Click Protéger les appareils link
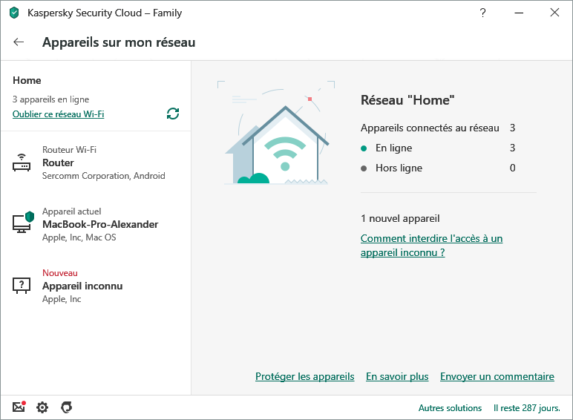 305,376
